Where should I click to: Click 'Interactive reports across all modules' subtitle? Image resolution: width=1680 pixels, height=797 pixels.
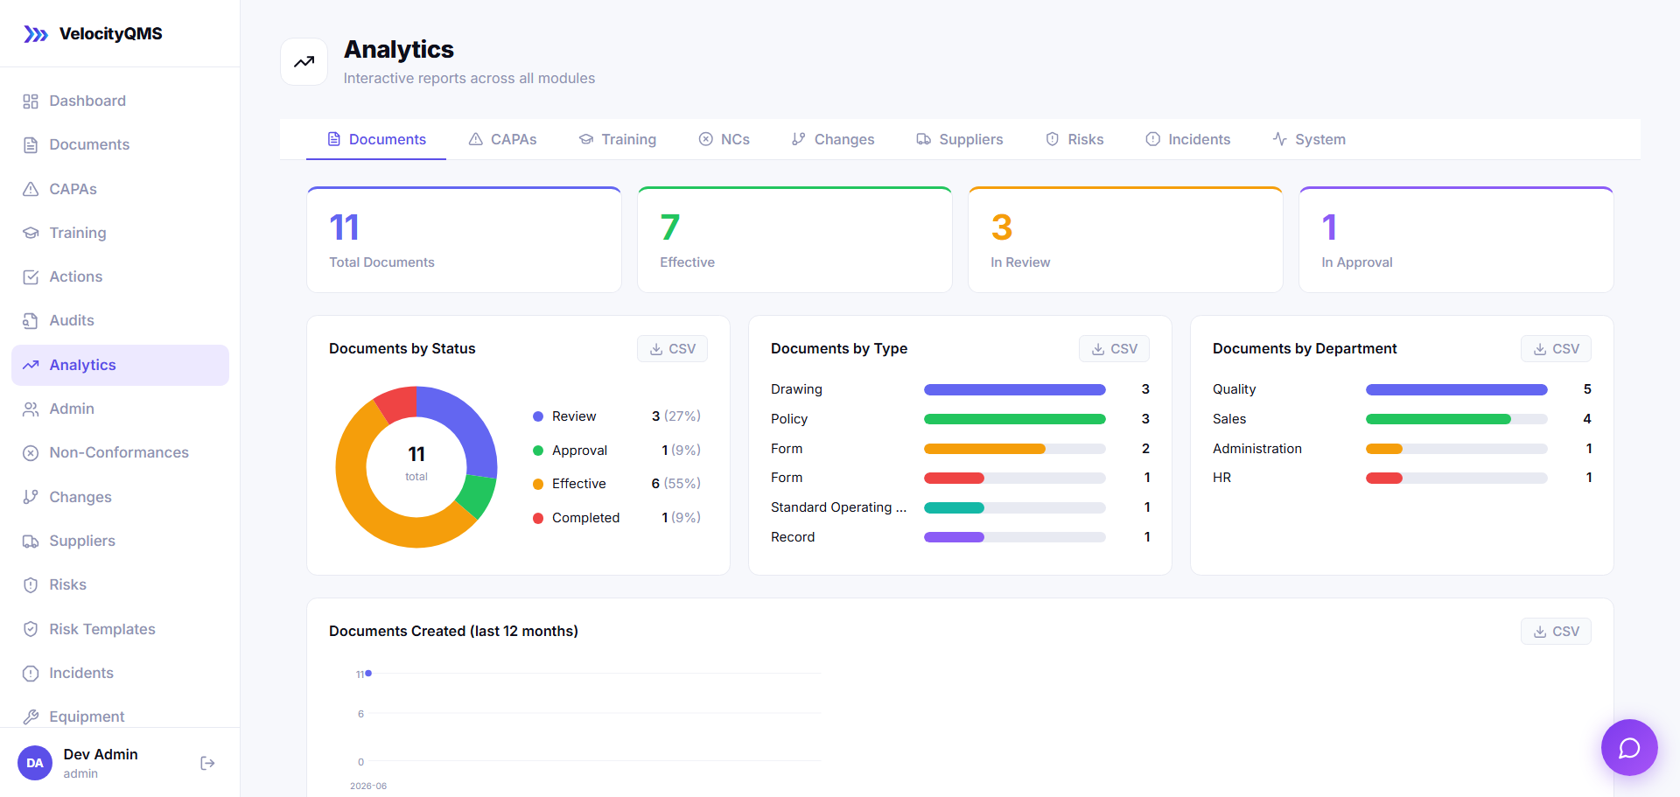pyautogui.click(x=469, y=78)
